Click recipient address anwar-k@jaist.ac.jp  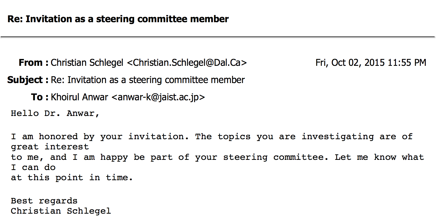[158, 97]
